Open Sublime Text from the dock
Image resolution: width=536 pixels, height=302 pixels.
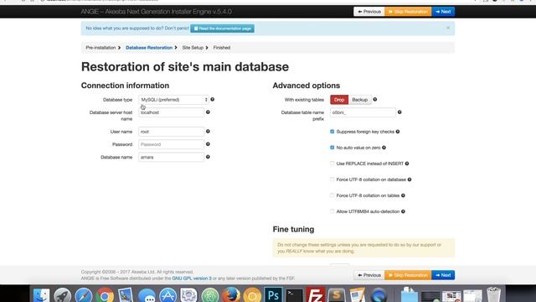point(337,294)
